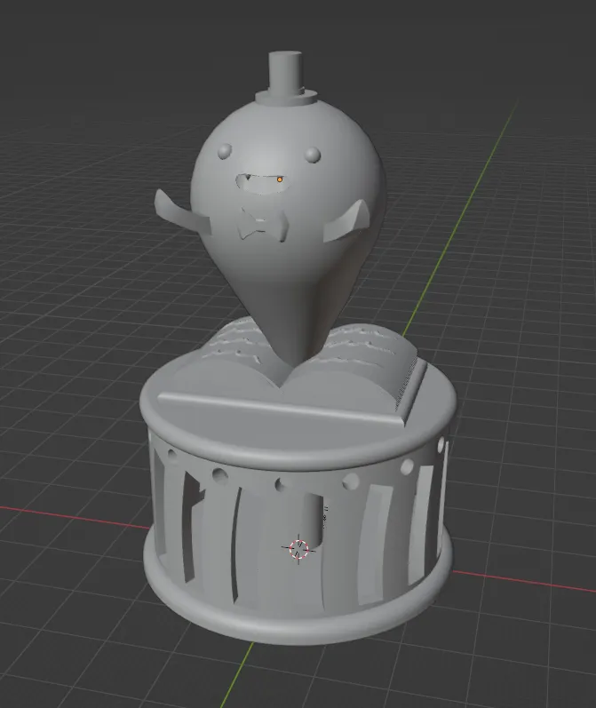The image size is (596, 708).
Task: Click the bow tie on the character
Action: click(x=263, y=224)
